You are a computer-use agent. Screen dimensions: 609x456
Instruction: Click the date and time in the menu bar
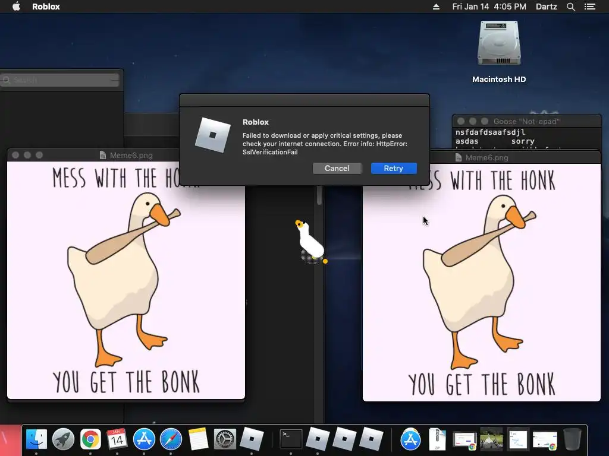point(489,7)
